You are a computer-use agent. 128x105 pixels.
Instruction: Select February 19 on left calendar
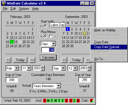coord(20,42)
